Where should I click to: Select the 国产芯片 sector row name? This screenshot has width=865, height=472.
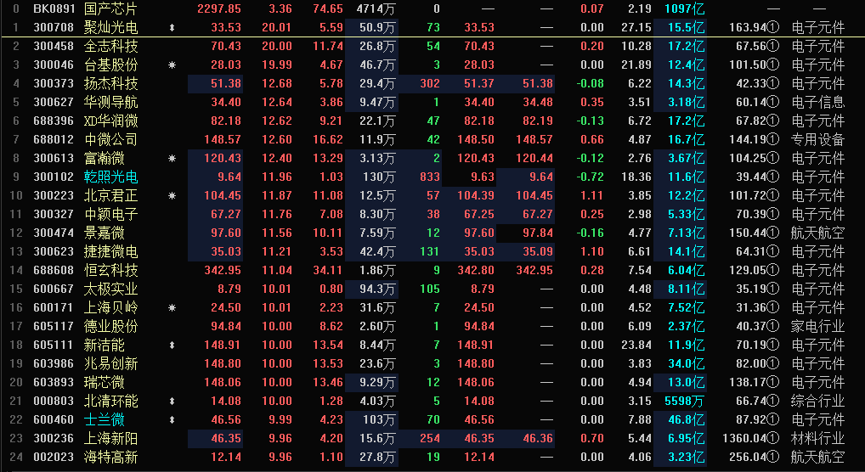coord(110,8)
